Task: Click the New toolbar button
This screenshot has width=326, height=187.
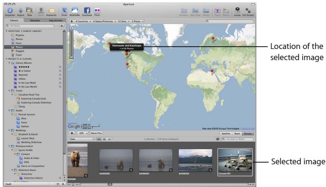Action: pos(29,10)
